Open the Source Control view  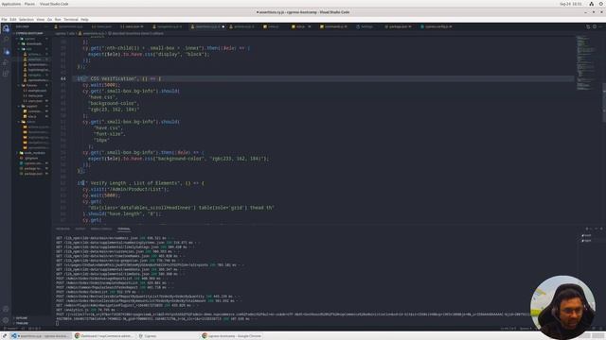pyautogui.click(x=6, y=51)
